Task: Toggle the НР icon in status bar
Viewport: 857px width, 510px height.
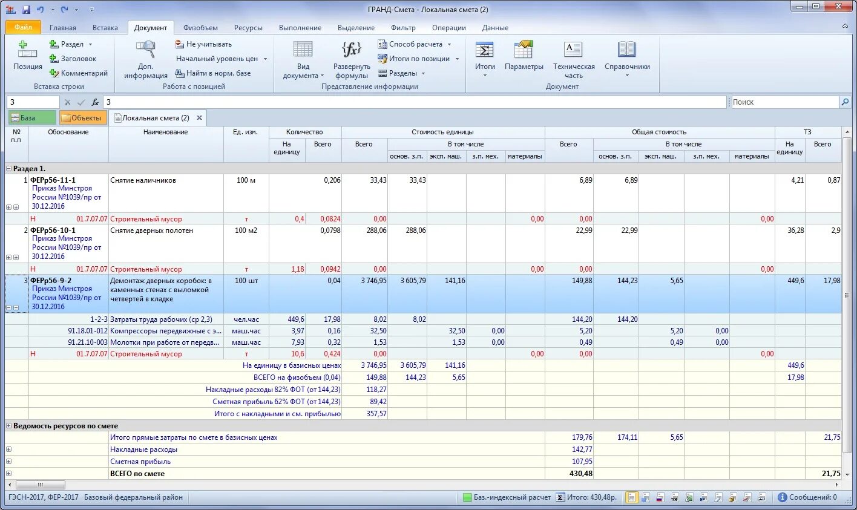Action: (703, 497)
